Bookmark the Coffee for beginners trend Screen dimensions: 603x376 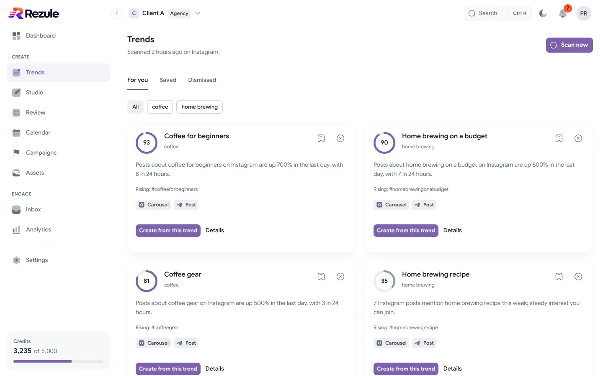(x=321, y=138)
